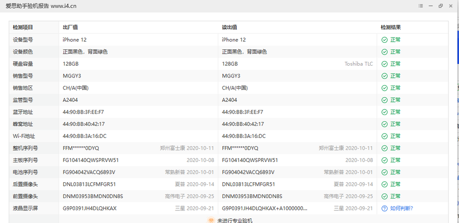Click the 设备颜色 row label

point(23,52)
